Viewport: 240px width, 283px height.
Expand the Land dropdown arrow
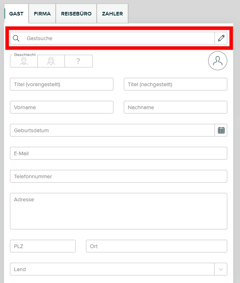pyautogui.click(x=221, y=269)
